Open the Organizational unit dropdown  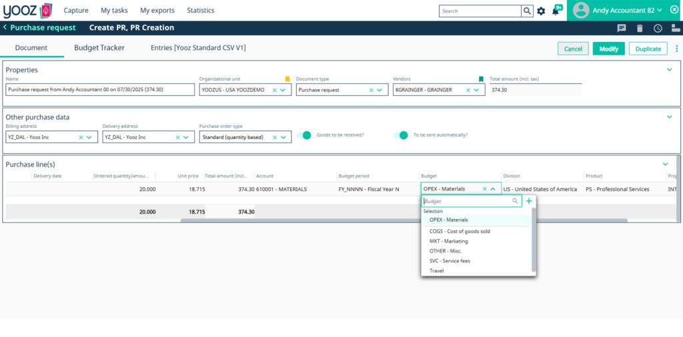283,90
